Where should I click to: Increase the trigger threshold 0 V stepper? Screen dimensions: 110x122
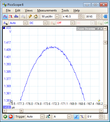click(101, 116)
